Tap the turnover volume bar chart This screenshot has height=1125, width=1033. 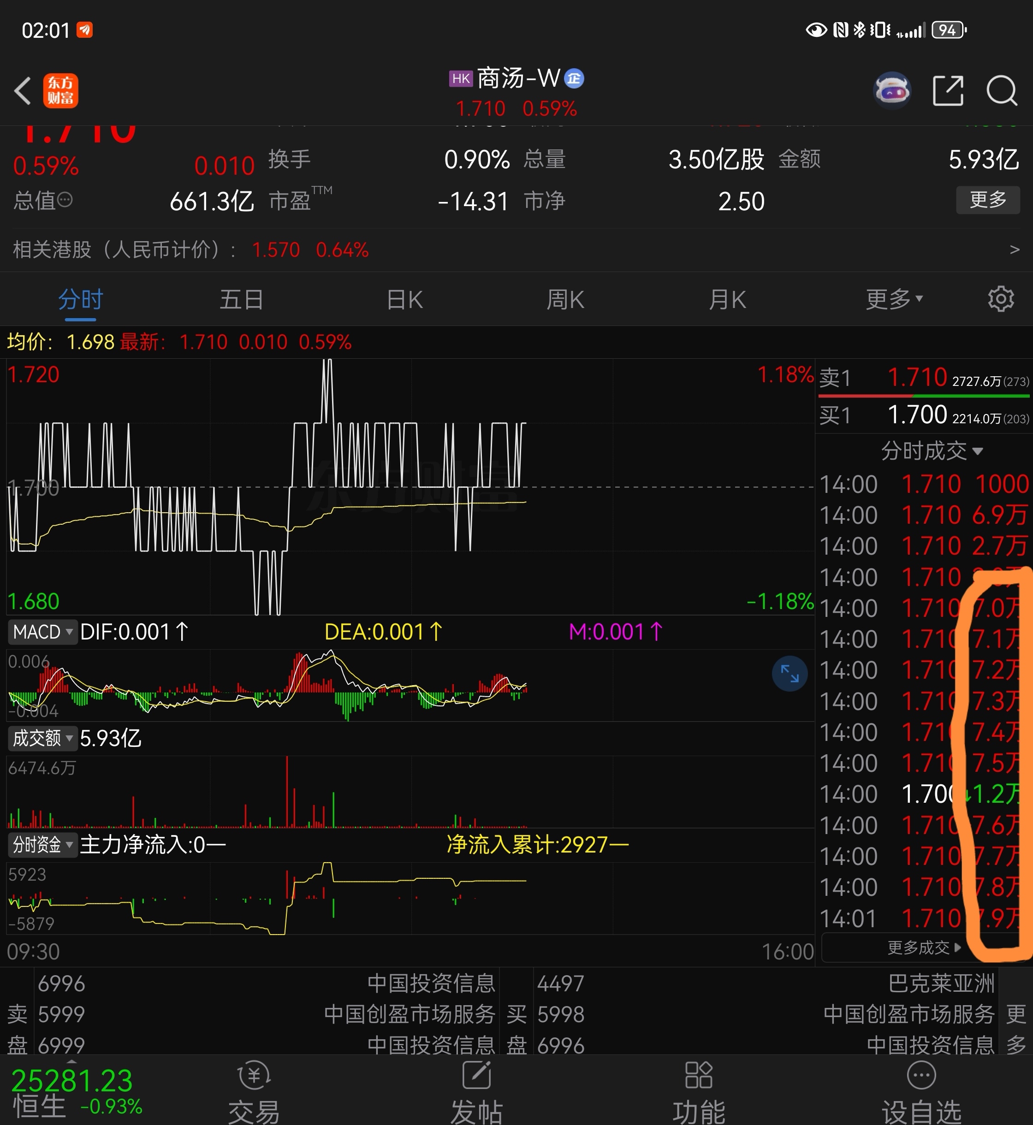pos(410,792)
